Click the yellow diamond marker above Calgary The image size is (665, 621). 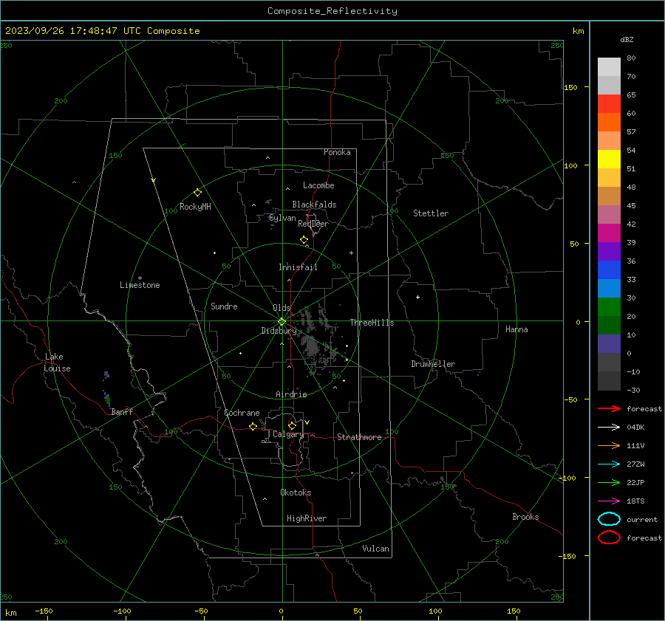[x=292, y=425]
